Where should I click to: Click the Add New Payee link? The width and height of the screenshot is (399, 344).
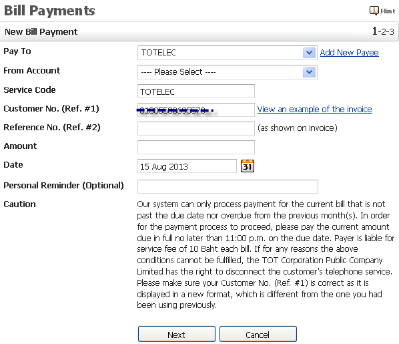349,53
